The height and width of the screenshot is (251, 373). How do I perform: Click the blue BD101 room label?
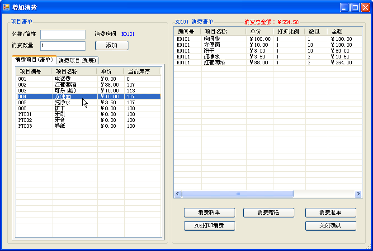[x=128, y=34]
